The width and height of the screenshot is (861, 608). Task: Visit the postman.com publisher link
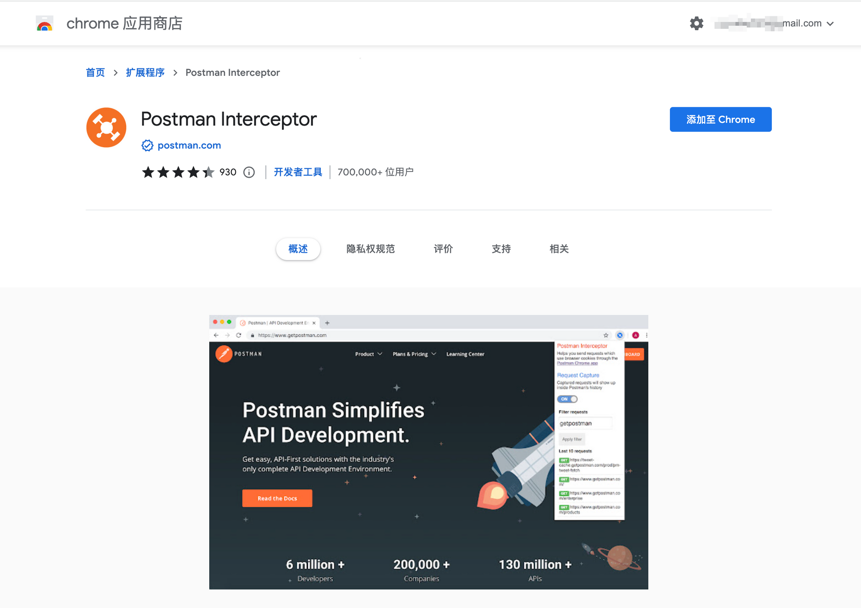[189, 146]
